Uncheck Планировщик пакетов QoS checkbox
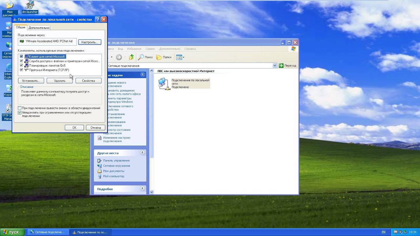Image resolution: width=420 pixels, height=236 pixels. 21,65
